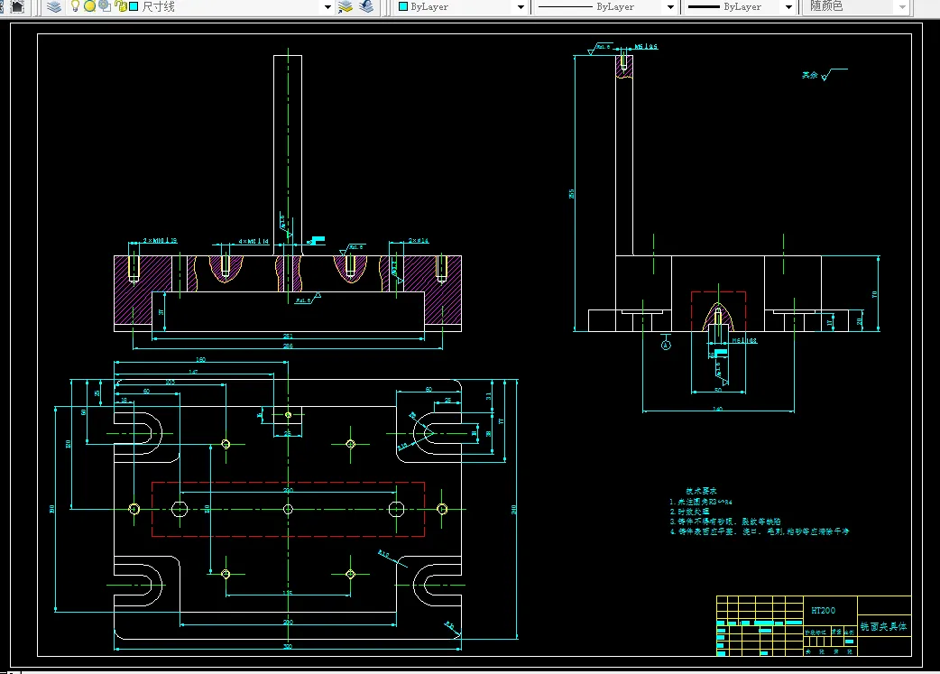Toggle the layer lock padlock icon

tap(121, 6)
